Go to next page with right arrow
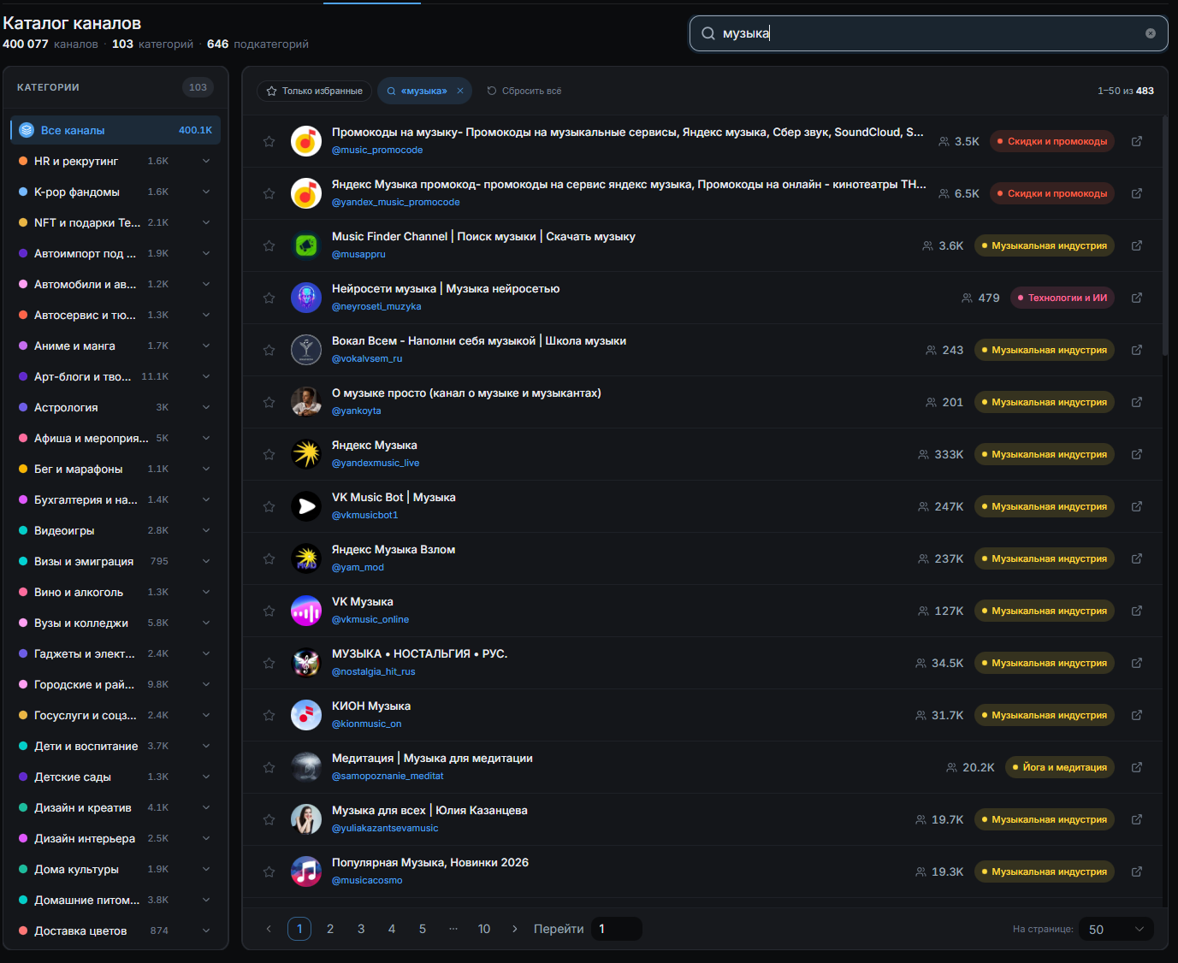 click(x=514, y=929)
